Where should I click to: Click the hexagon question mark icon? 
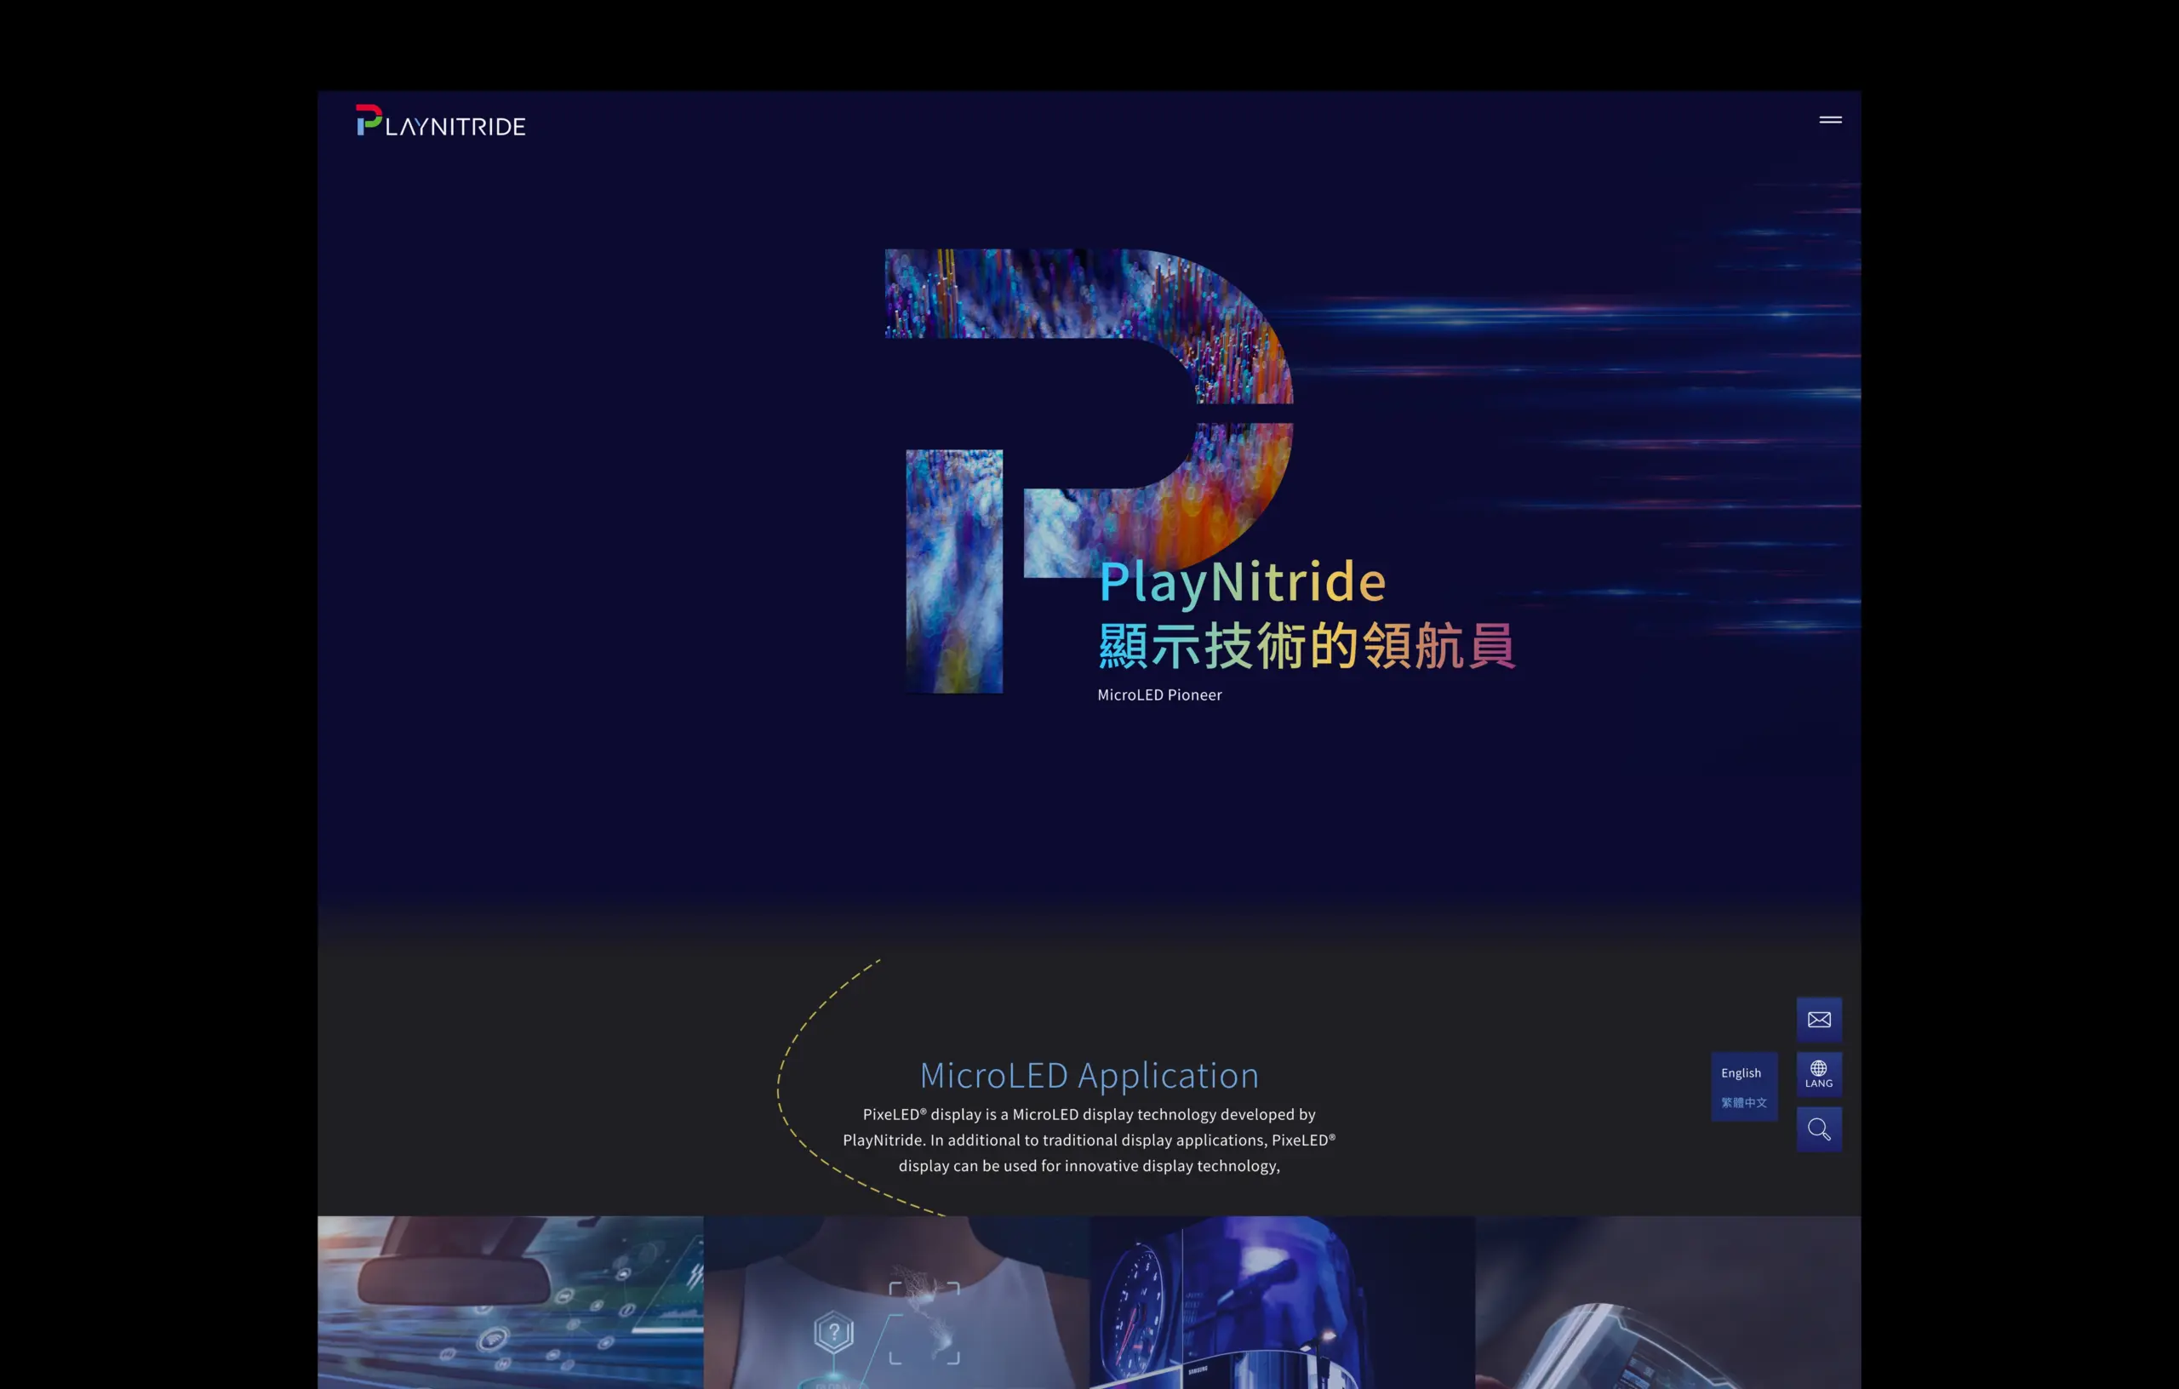pyautogui.click(x=833, y=1332)
